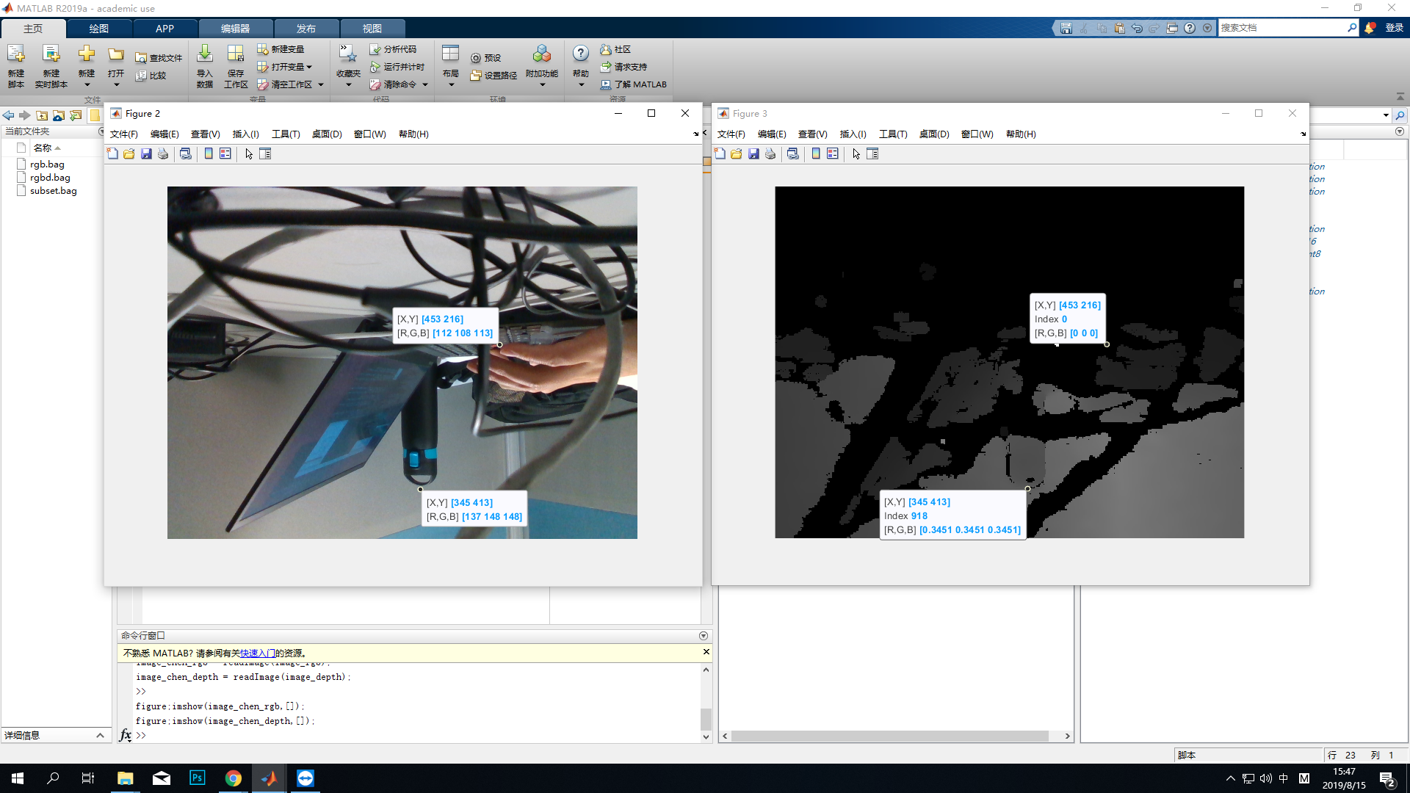
Task: Open 工具(T) menu in Figure 3
Action: 893,134
